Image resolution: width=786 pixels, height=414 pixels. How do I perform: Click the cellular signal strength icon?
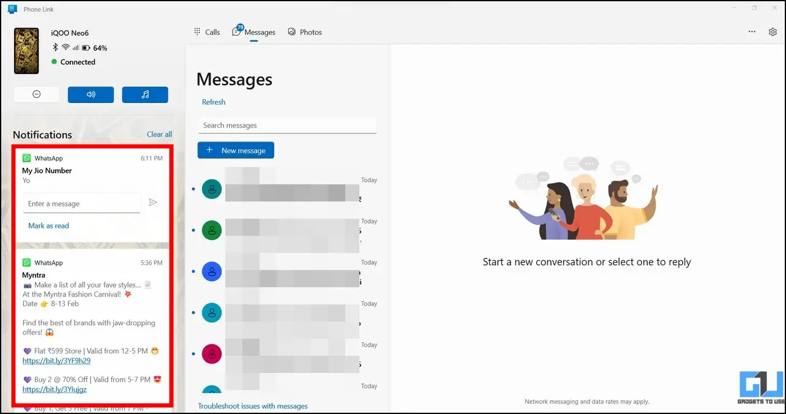coord(76,48)
